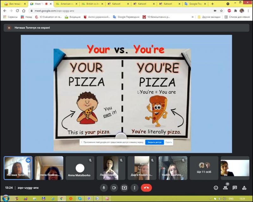Toggle the camera in Meet controls
253x202 pixels.
(114, 188)
